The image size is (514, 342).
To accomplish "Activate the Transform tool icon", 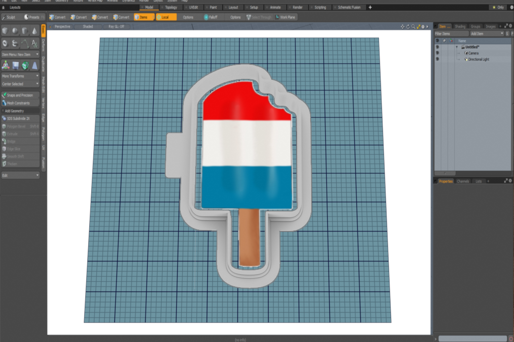I will [x=6, y=65].
